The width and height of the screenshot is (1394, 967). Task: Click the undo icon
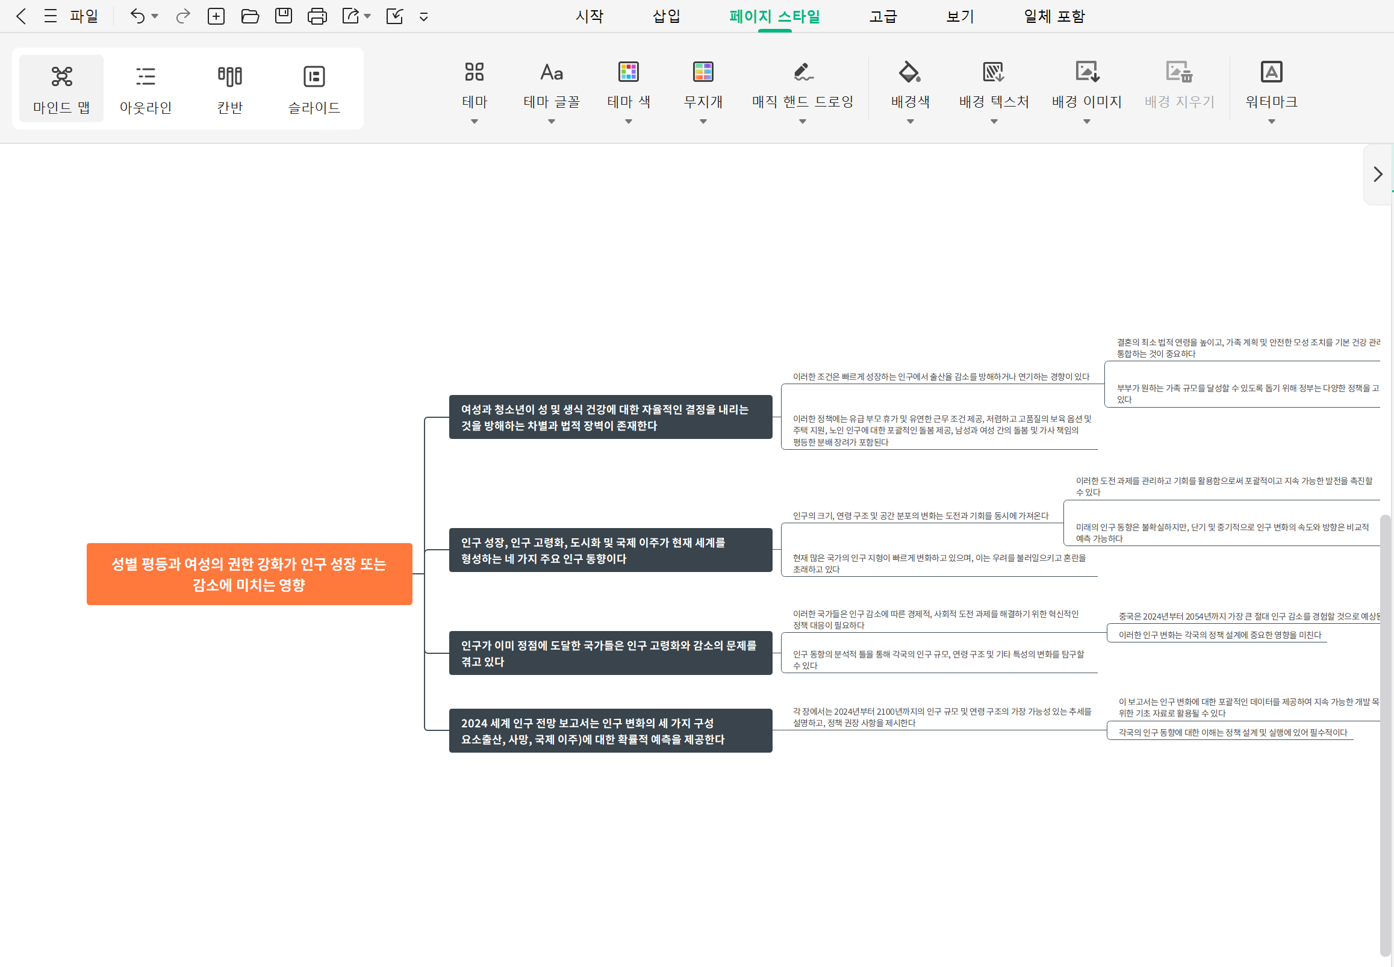point(137,16)
